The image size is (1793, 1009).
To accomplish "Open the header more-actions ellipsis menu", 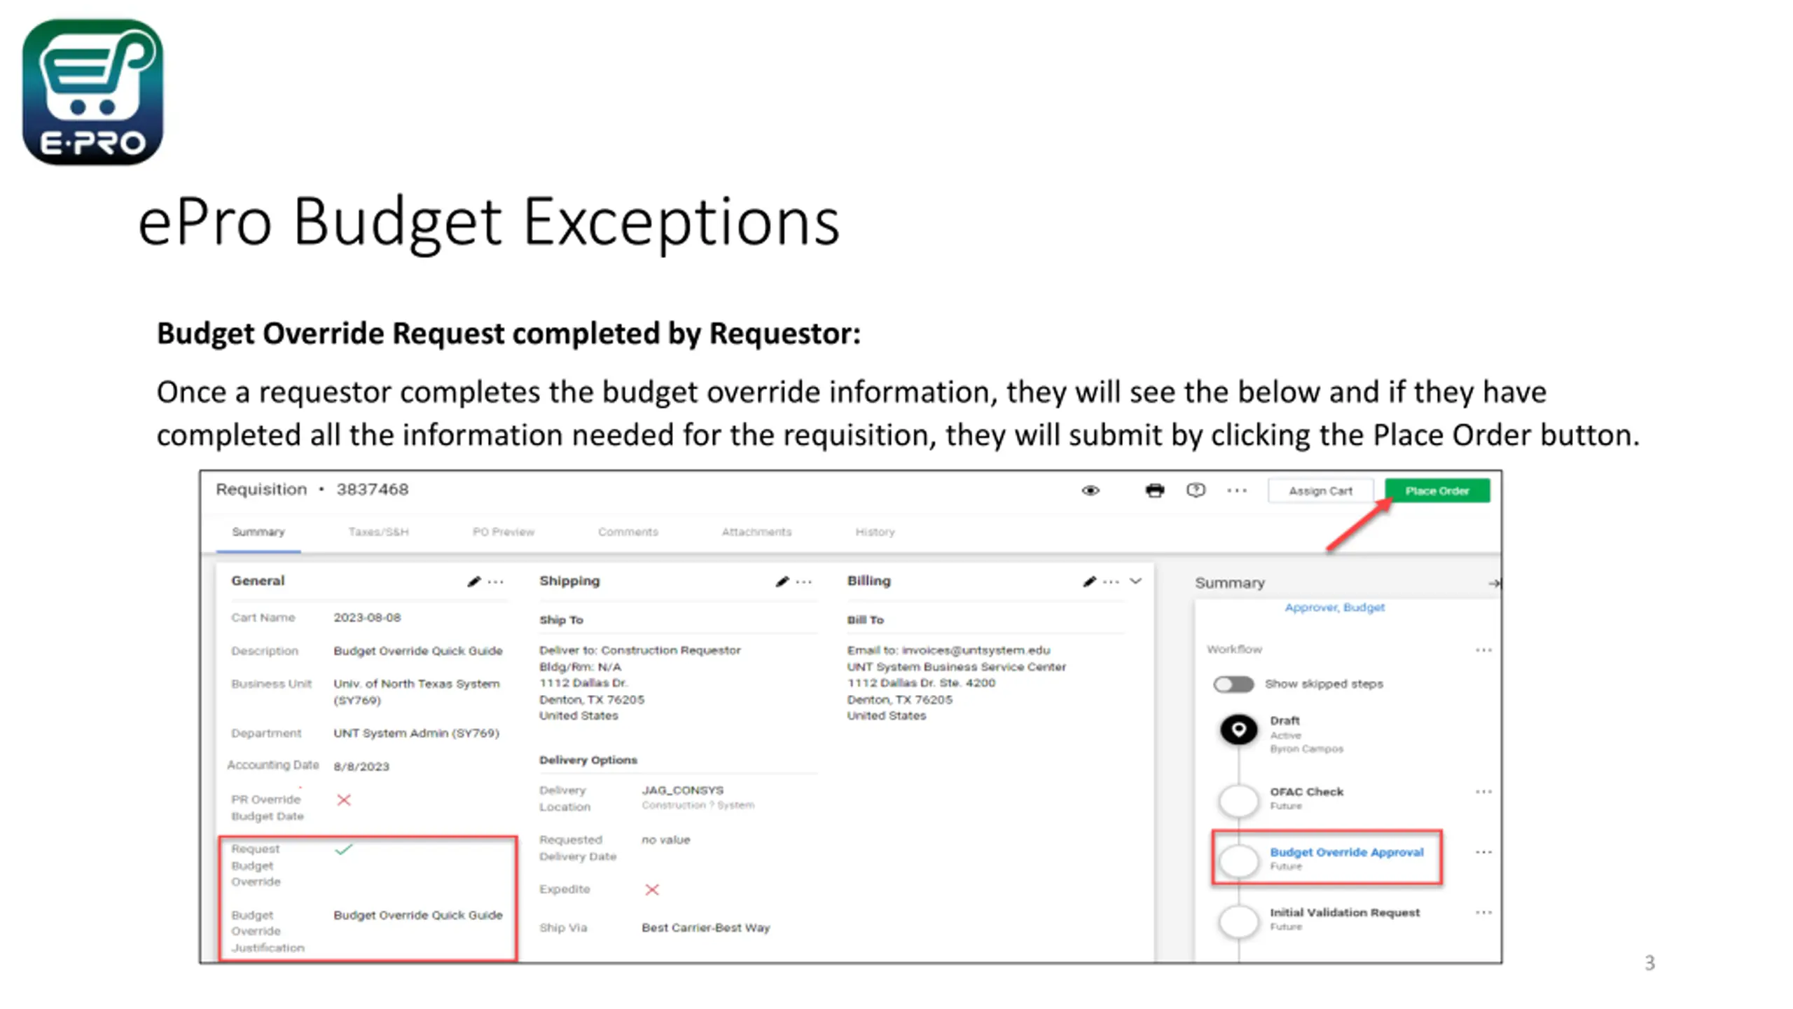I will 1237,490.
